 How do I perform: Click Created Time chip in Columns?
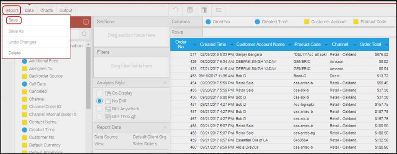point(271,21)
